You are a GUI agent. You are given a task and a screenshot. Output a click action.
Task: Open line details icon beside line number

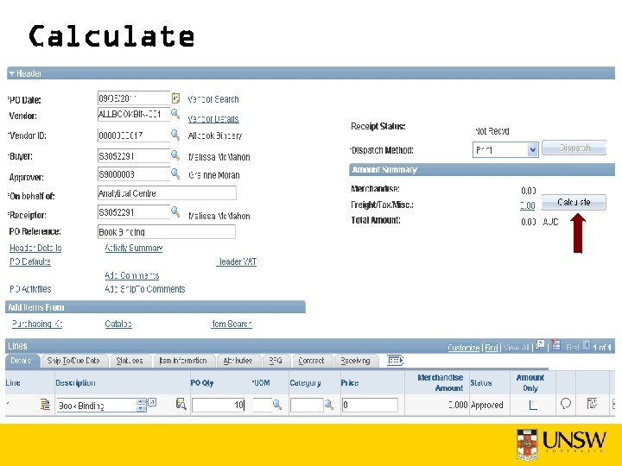(45, 405)
